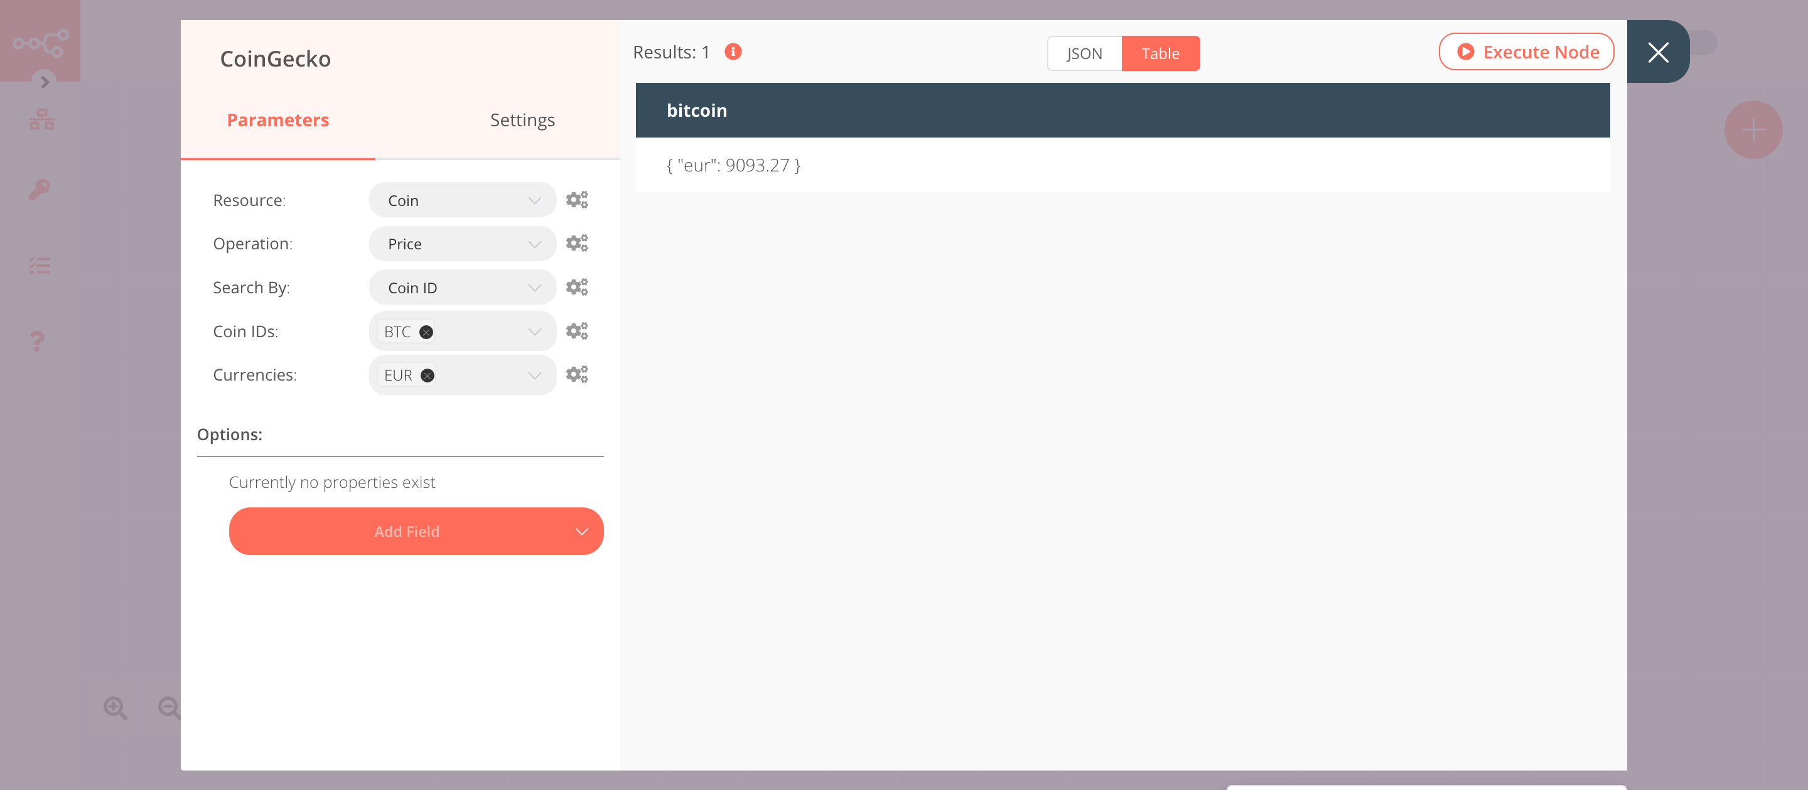This screenshot has height=790, width=1808.
Task: Switch to the Settings tab
Action: 522,120
